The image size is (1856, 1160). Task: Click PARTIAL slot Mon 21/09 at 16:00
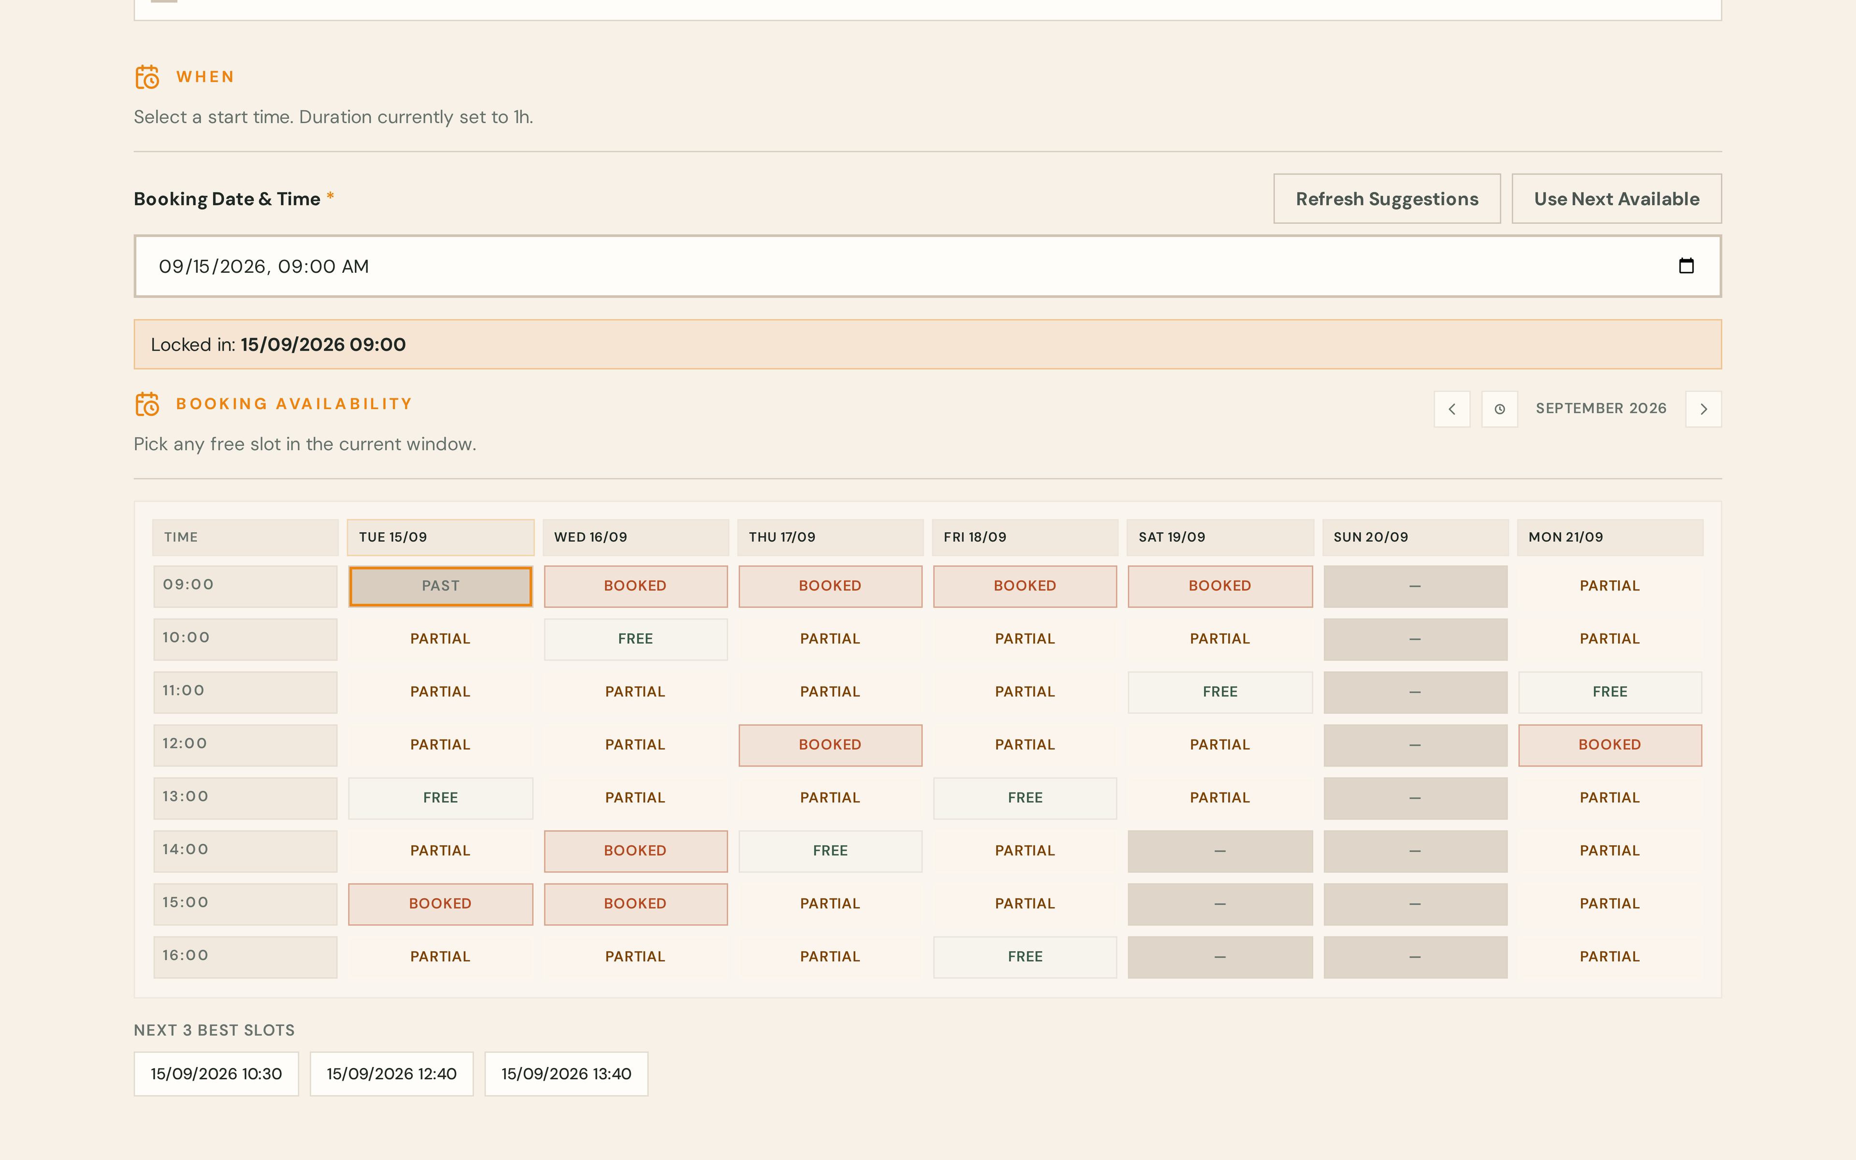(1610, 957)
